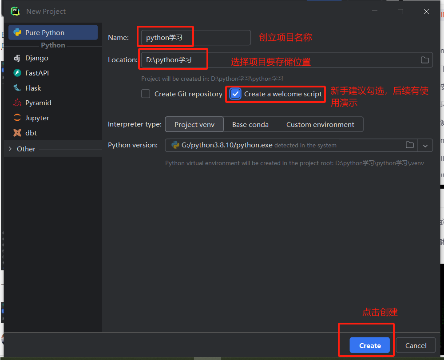Screen dimensions: 444x360
Task: Uncheck Create a welcome script
Action: [235, 94]
